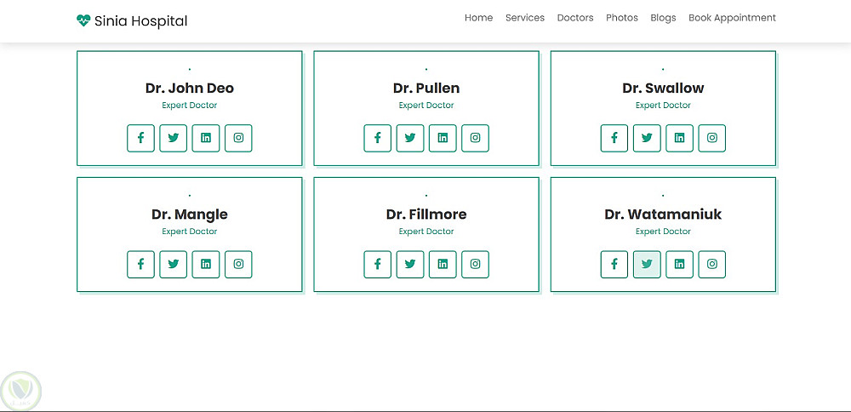Open Dr. Pullen's LinkedIn icon

[x=443, y=138]
